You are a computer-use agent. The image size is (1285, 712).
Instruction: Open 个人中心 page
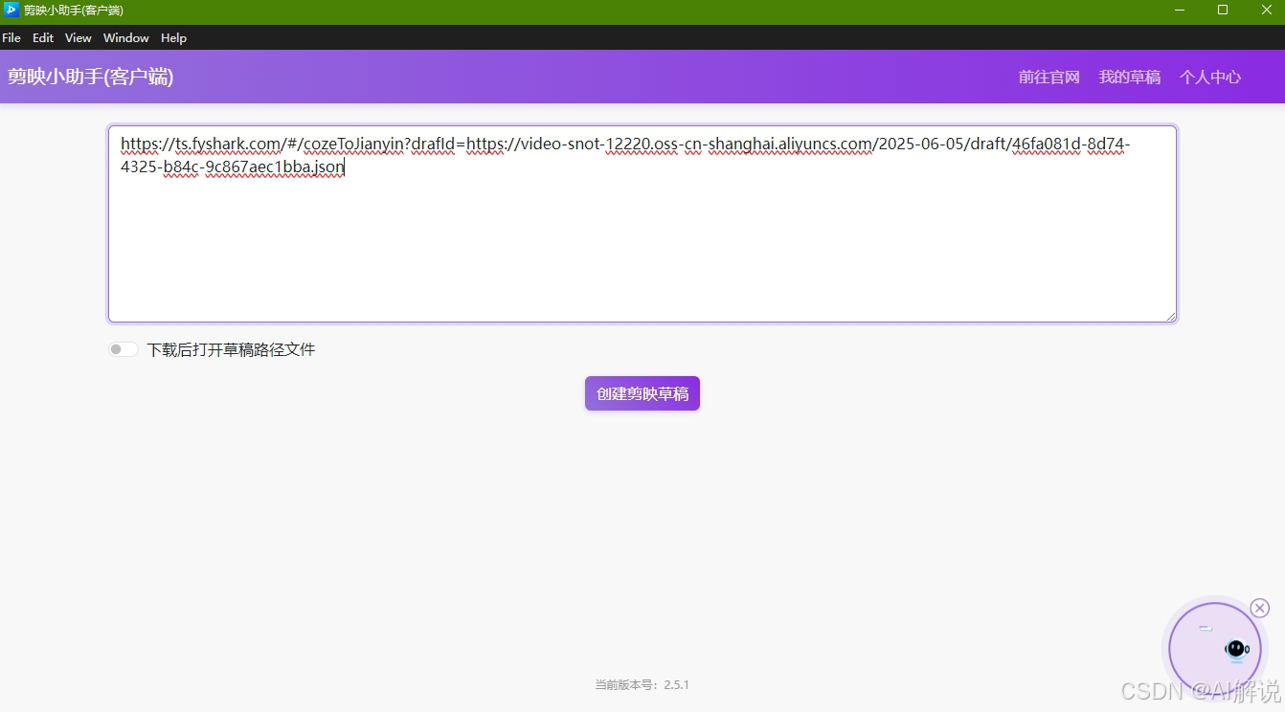[x=1210, y=77]
